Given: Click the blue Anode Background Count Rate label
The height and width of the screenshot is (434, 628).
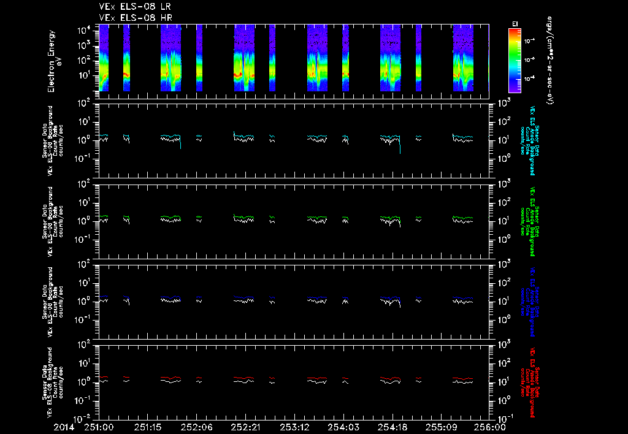Looking at the screenshot, I should [x=529, y=302].
